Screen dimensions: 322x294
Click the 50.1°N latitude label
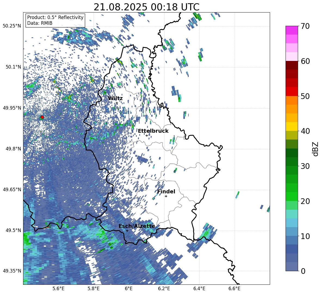coord(13,67)
